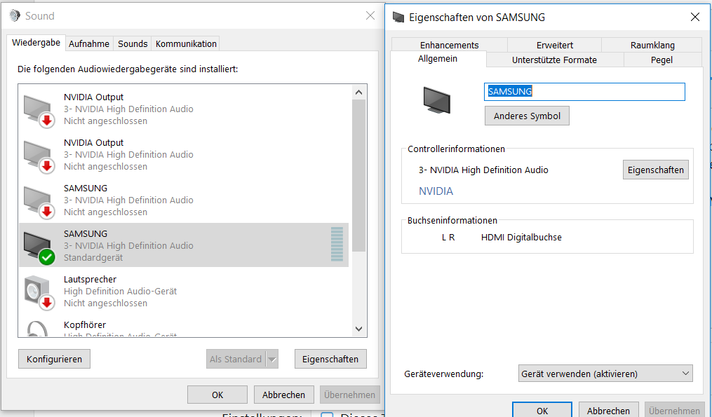Click the monitor icon in SAMSUNG properties title

[x=398, y=18]
